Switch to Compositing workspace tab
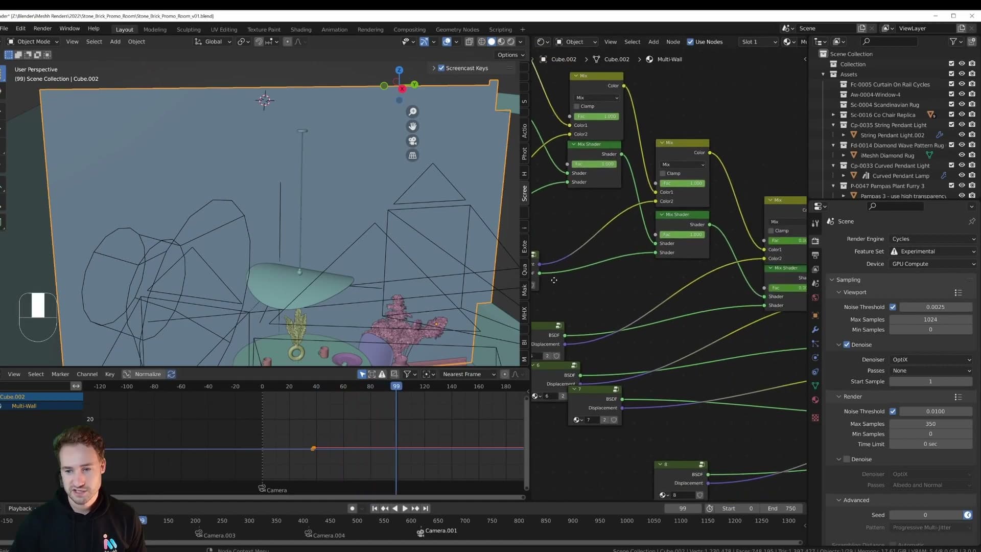Viewport: 981px width, 552px height. point(409,30)
